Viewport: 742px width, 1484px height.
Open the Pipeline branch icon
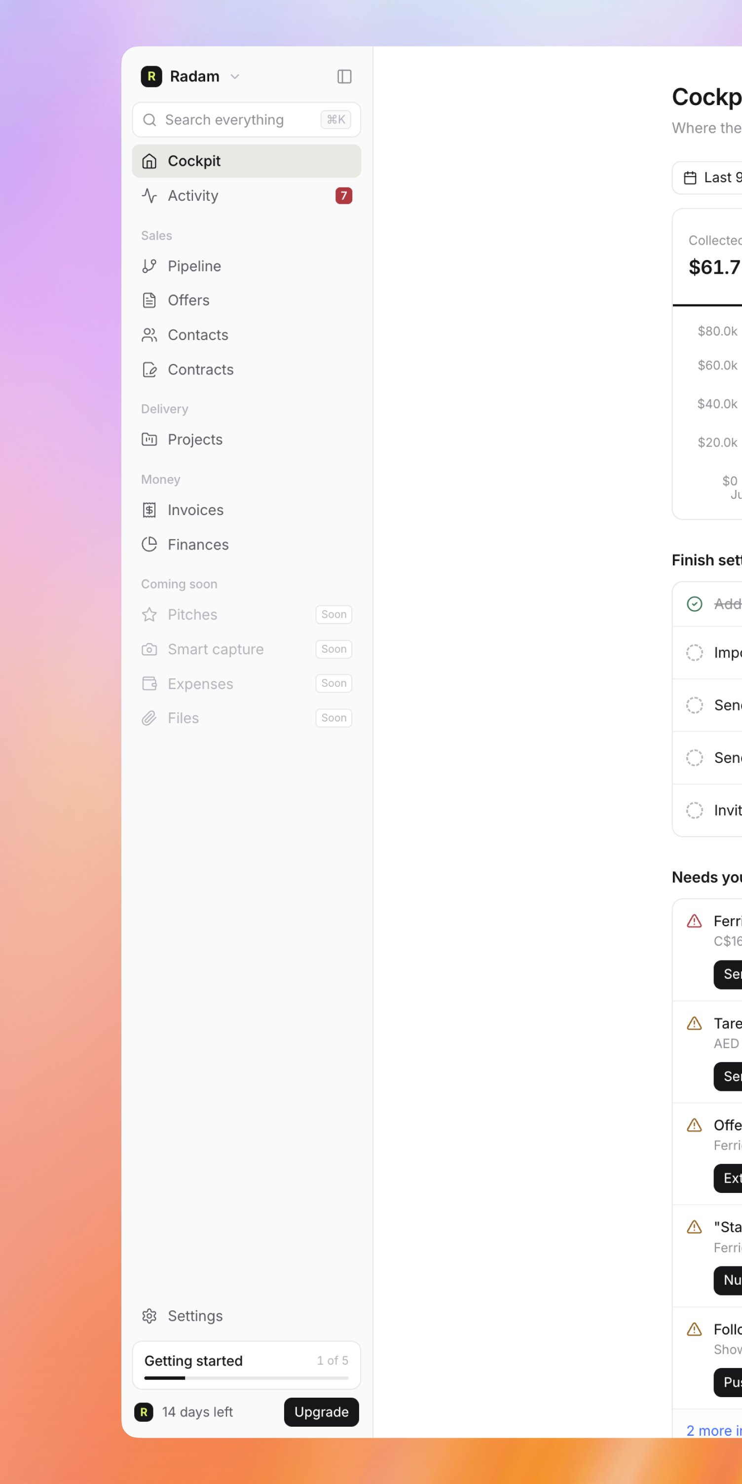[x=149, y=266]
